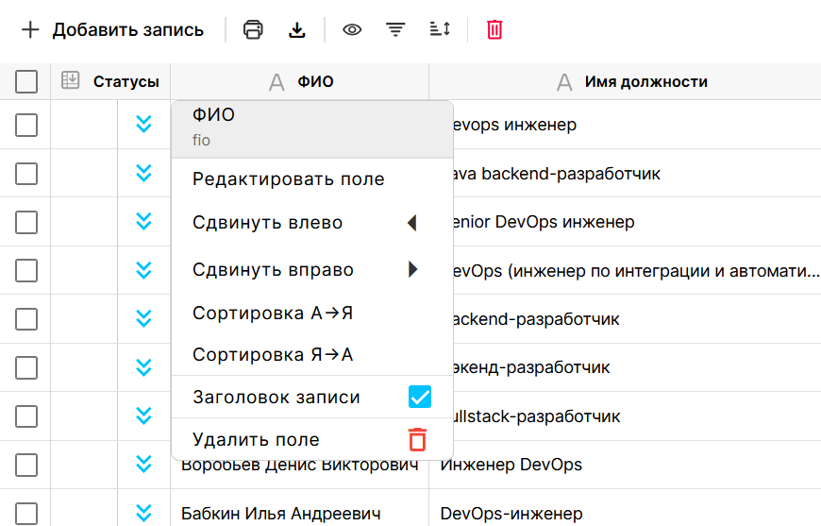The width and height of the screenshot is (821, 526).
Task: Choose Сортировка А→Я menu item
Action: point(273,313)
